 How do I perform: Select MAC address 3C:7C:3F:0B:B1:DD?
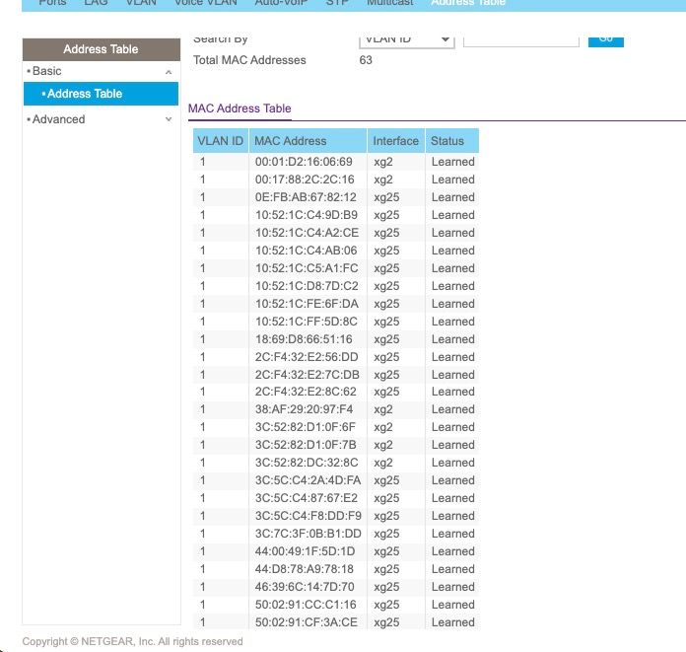point(309,534)
